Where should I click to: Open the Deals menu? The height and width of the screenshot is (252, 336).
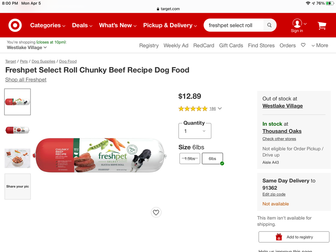[82, 25]
